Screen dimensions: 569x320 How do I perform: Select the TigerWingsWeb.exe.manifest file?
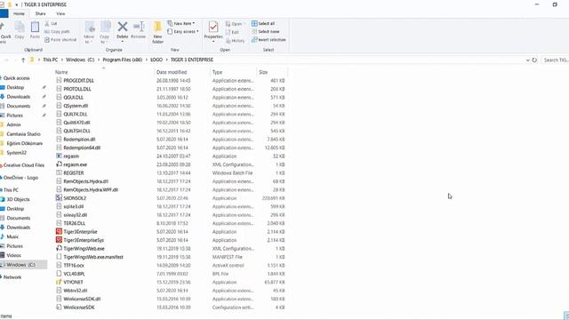[x=90, y=257]
